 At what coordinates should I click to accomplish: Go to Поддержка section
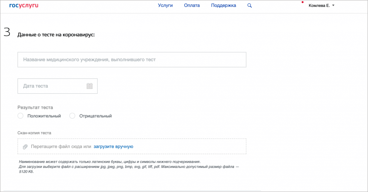[224, 5]
